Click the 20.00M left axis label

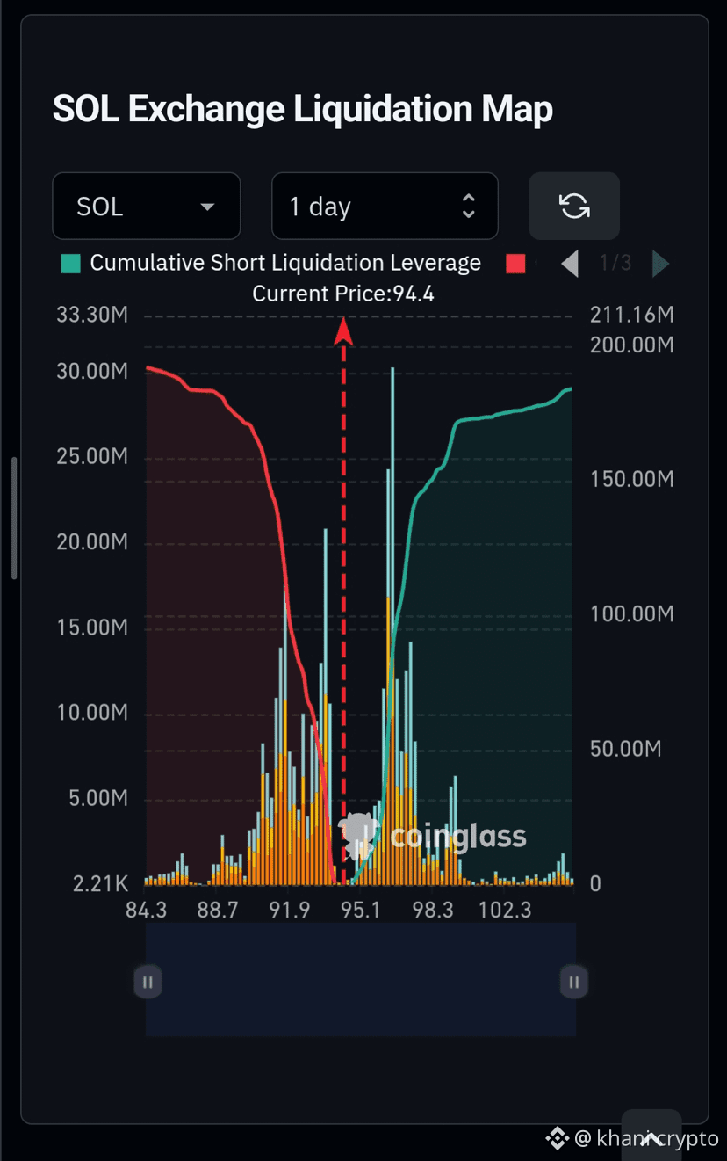[x=92, y=541]
